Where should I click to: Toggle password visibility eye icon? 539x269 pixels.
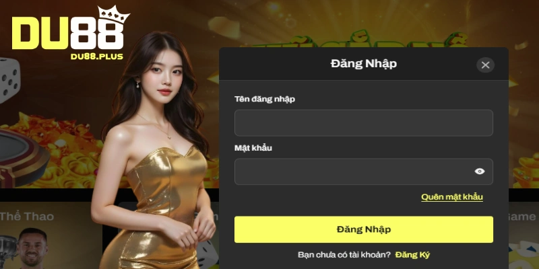[x=480, y=171]
